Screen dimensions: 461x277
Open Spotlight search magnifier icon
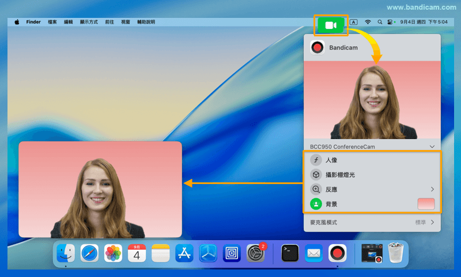(x=380, y=22)
